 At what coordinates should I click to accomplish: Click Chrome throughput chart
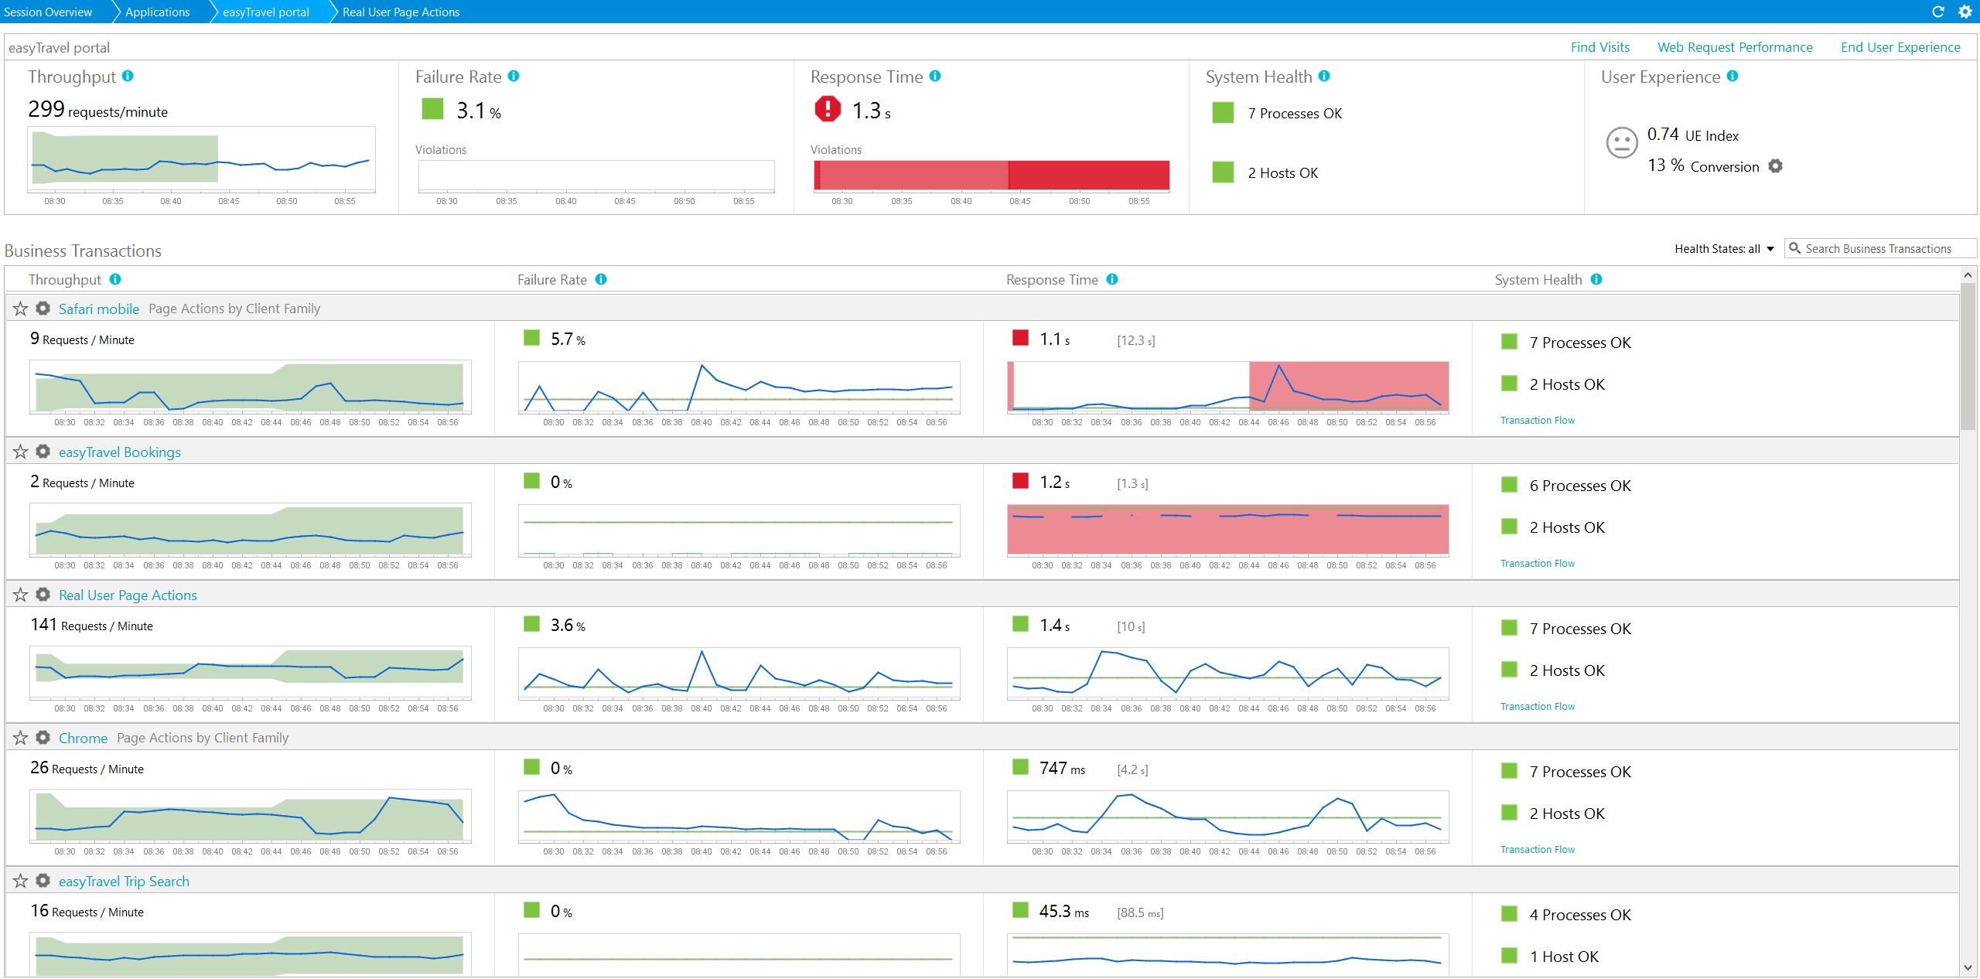click(x=250, y=816)
